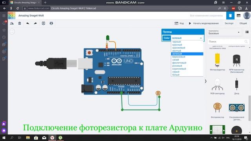Toggle notes visibility eye icon

tap(51, 23)
